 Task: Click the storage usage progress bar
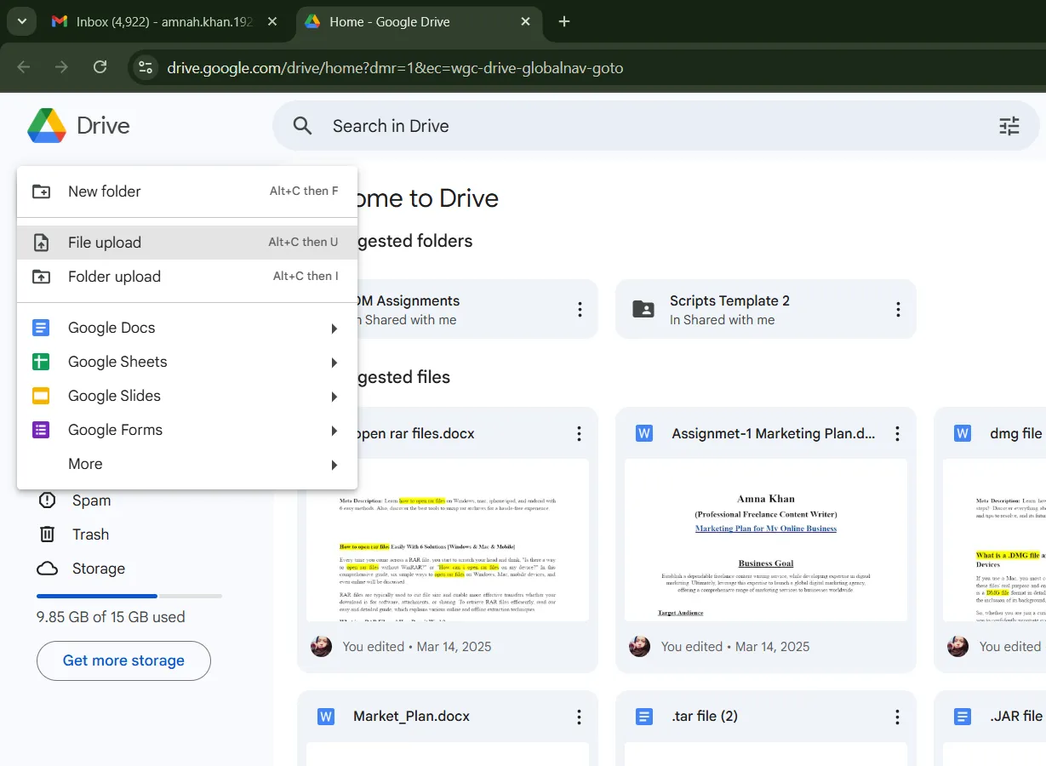coord(129,596)
